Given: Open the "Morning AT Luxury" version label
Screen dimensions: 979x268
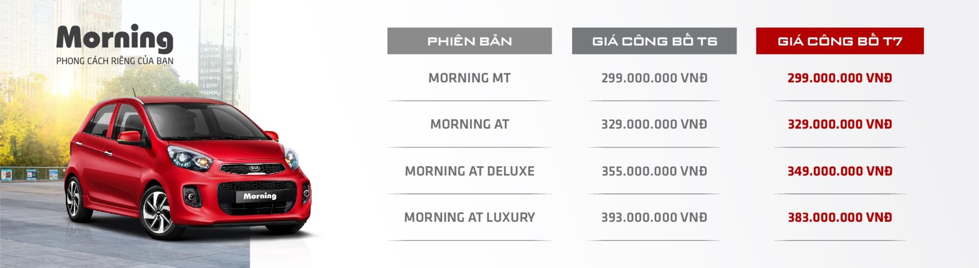Looking at the screenshot, I should click(469, 217).
